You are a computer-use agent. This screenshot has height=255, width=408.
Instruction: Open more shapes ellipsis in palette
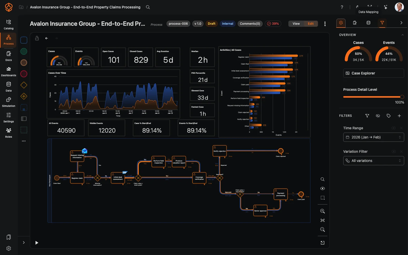click(24, 141)
